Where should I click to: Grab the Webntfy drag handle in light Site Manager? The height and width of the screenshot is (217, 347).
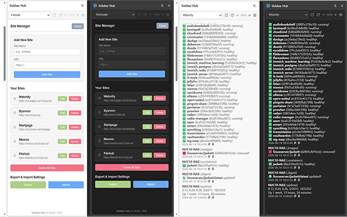[x=15, y=99]
